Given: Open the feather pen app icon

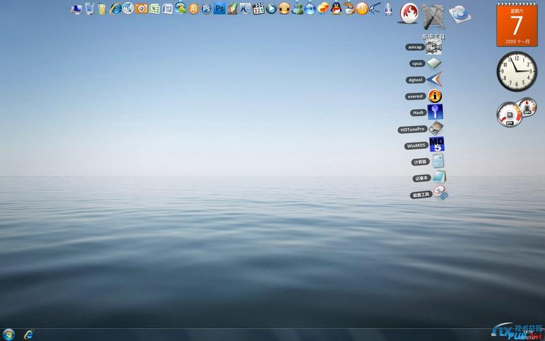Looking at the screenshot, I should tap(232, 8).
